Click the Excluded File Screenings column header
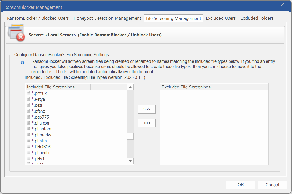The width and height of the screenshot is (292, 194). [x=192, y=87]
